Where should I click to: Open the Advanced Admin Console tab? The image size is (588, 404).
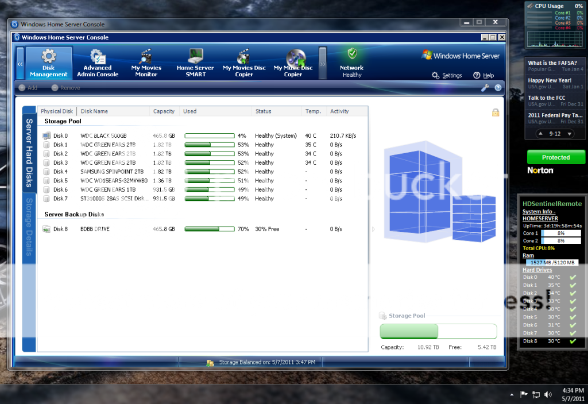pyautogui.click(x=98, y=63)
